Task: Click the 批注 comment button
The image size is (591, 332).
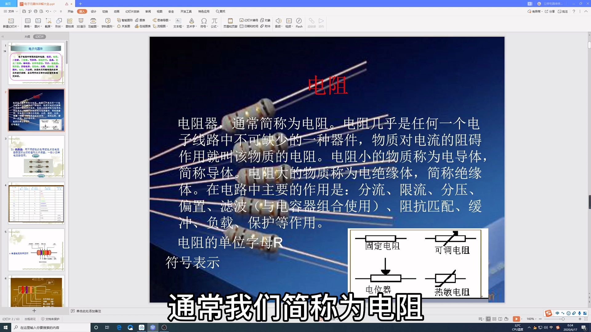Action: pos(563,11)
